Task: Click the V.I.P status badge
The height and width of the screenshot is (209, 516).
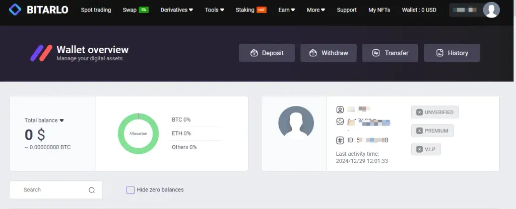Action: [x=426, y=149]
